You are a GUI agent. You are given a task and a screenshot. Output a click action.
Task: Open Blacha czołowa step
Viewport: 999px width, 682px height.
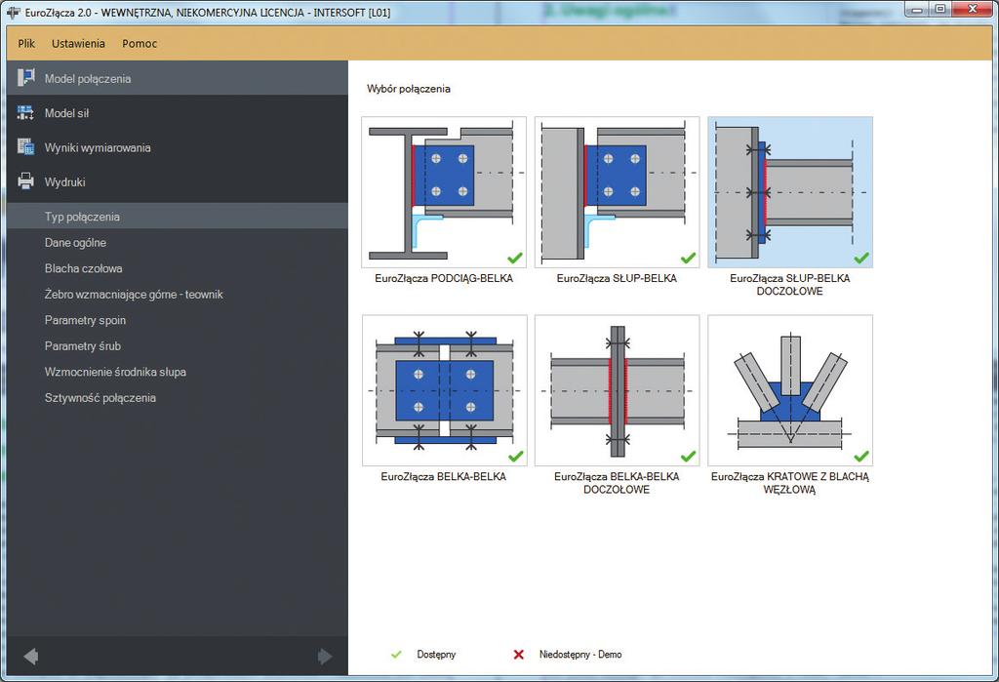point(84,268)
